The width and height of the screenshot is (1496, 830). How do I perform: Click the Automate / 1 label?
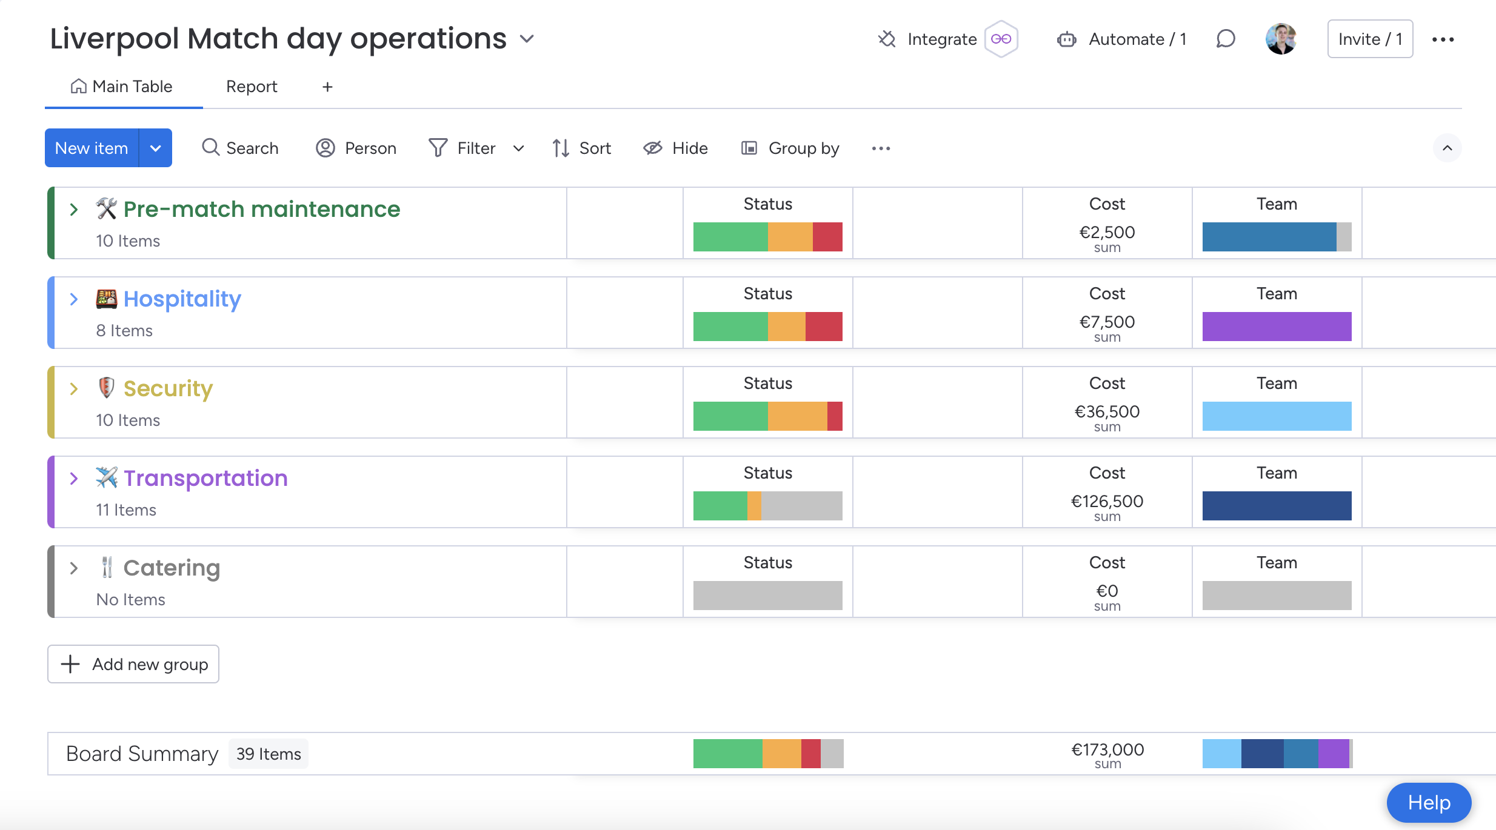pyautogui.click(x=1137, y=39)
